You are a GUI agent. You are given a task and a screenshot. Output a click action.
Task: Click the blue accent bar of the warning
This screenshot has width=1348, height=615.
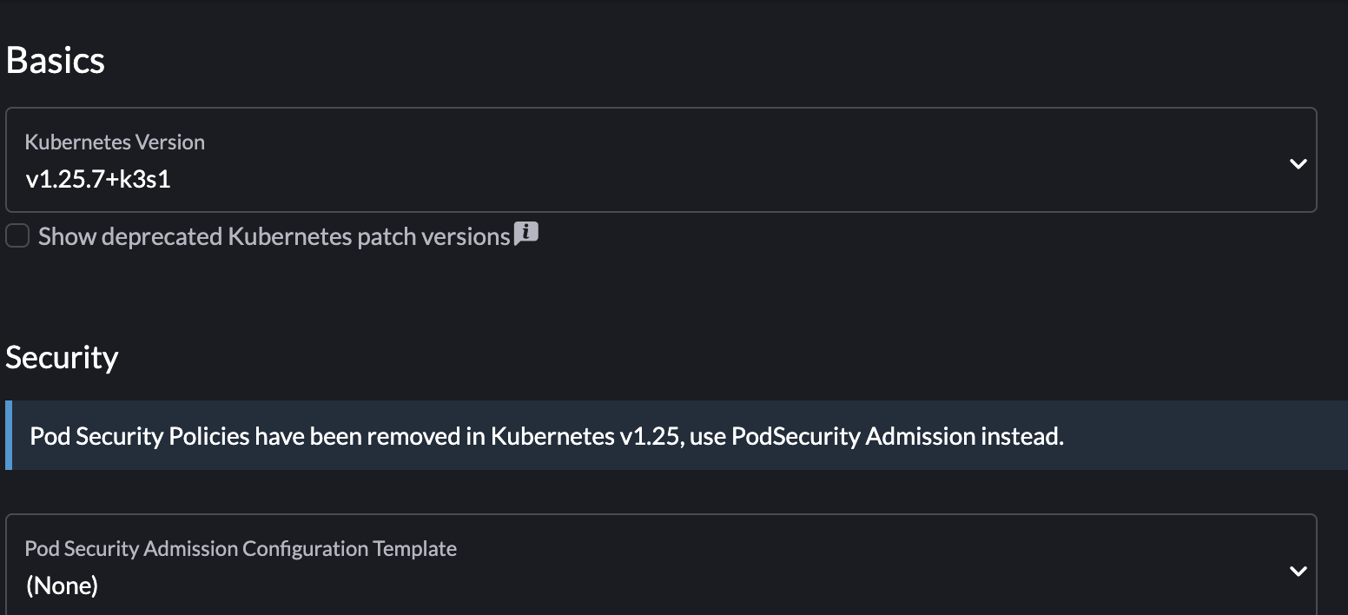click(9, 435)
